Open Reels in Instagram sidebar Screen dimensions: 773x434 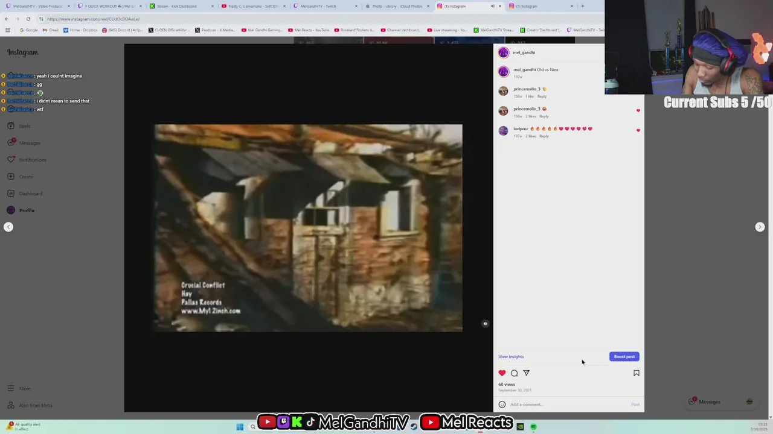pyautogui.click(x=19, y=126)
